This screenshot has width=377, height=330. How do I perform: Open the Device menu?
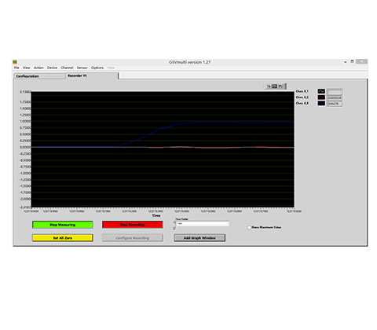coord(52,68)
